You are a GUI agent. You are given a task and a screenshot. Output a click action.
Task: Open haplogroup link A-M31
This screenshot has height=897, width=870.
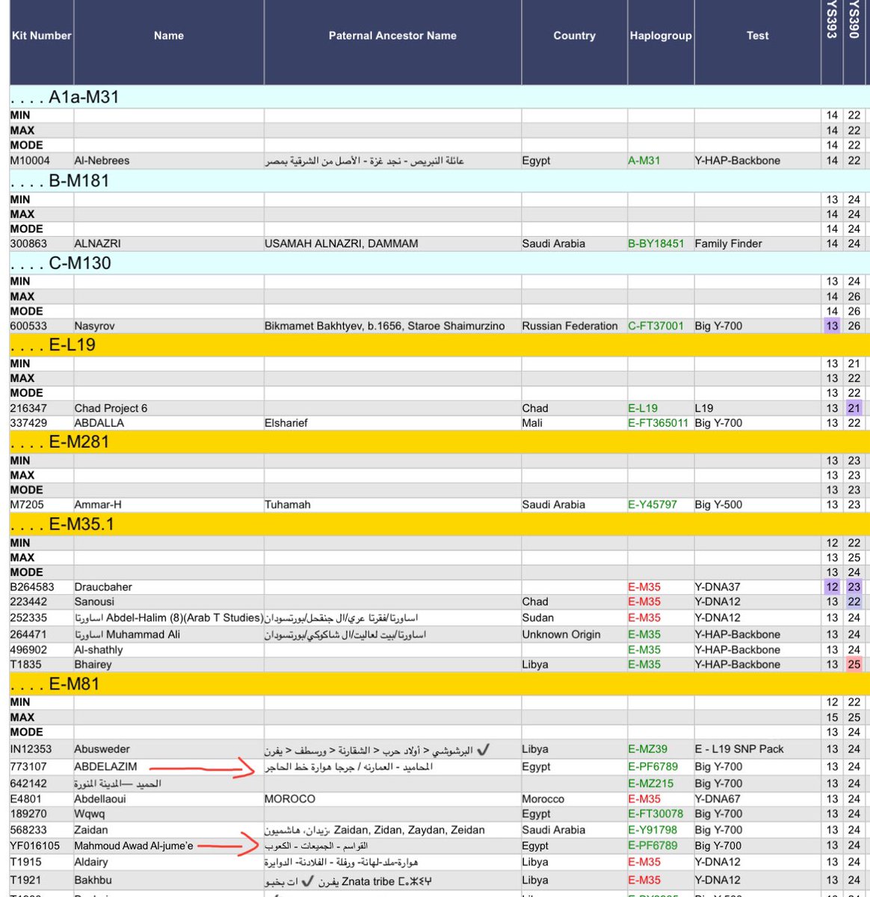[x=644, y=161]
